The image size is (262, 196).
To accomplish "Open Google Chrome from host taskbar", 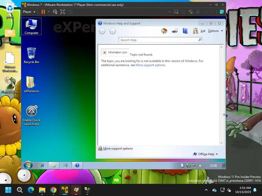I will 53,190.
